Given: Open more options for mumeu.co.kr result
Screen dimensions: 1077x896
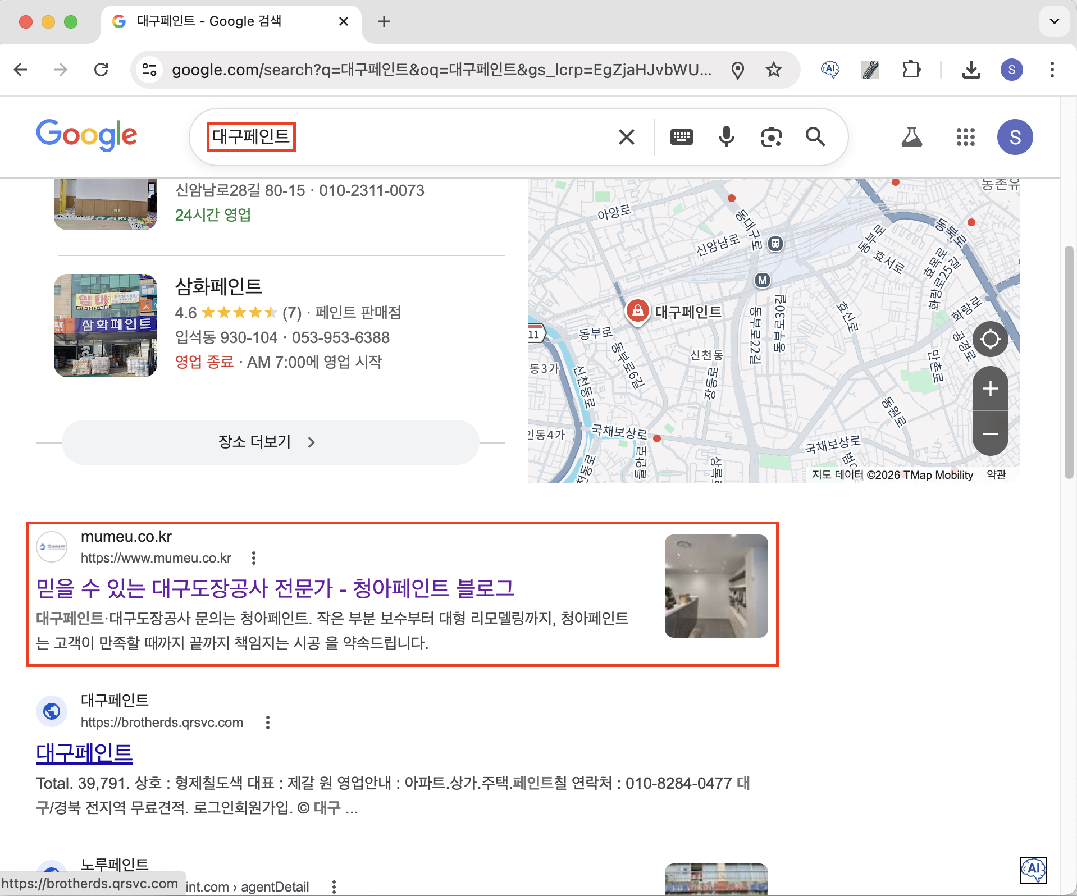Looking at the screenshot, I should click(x=254, y=558).
